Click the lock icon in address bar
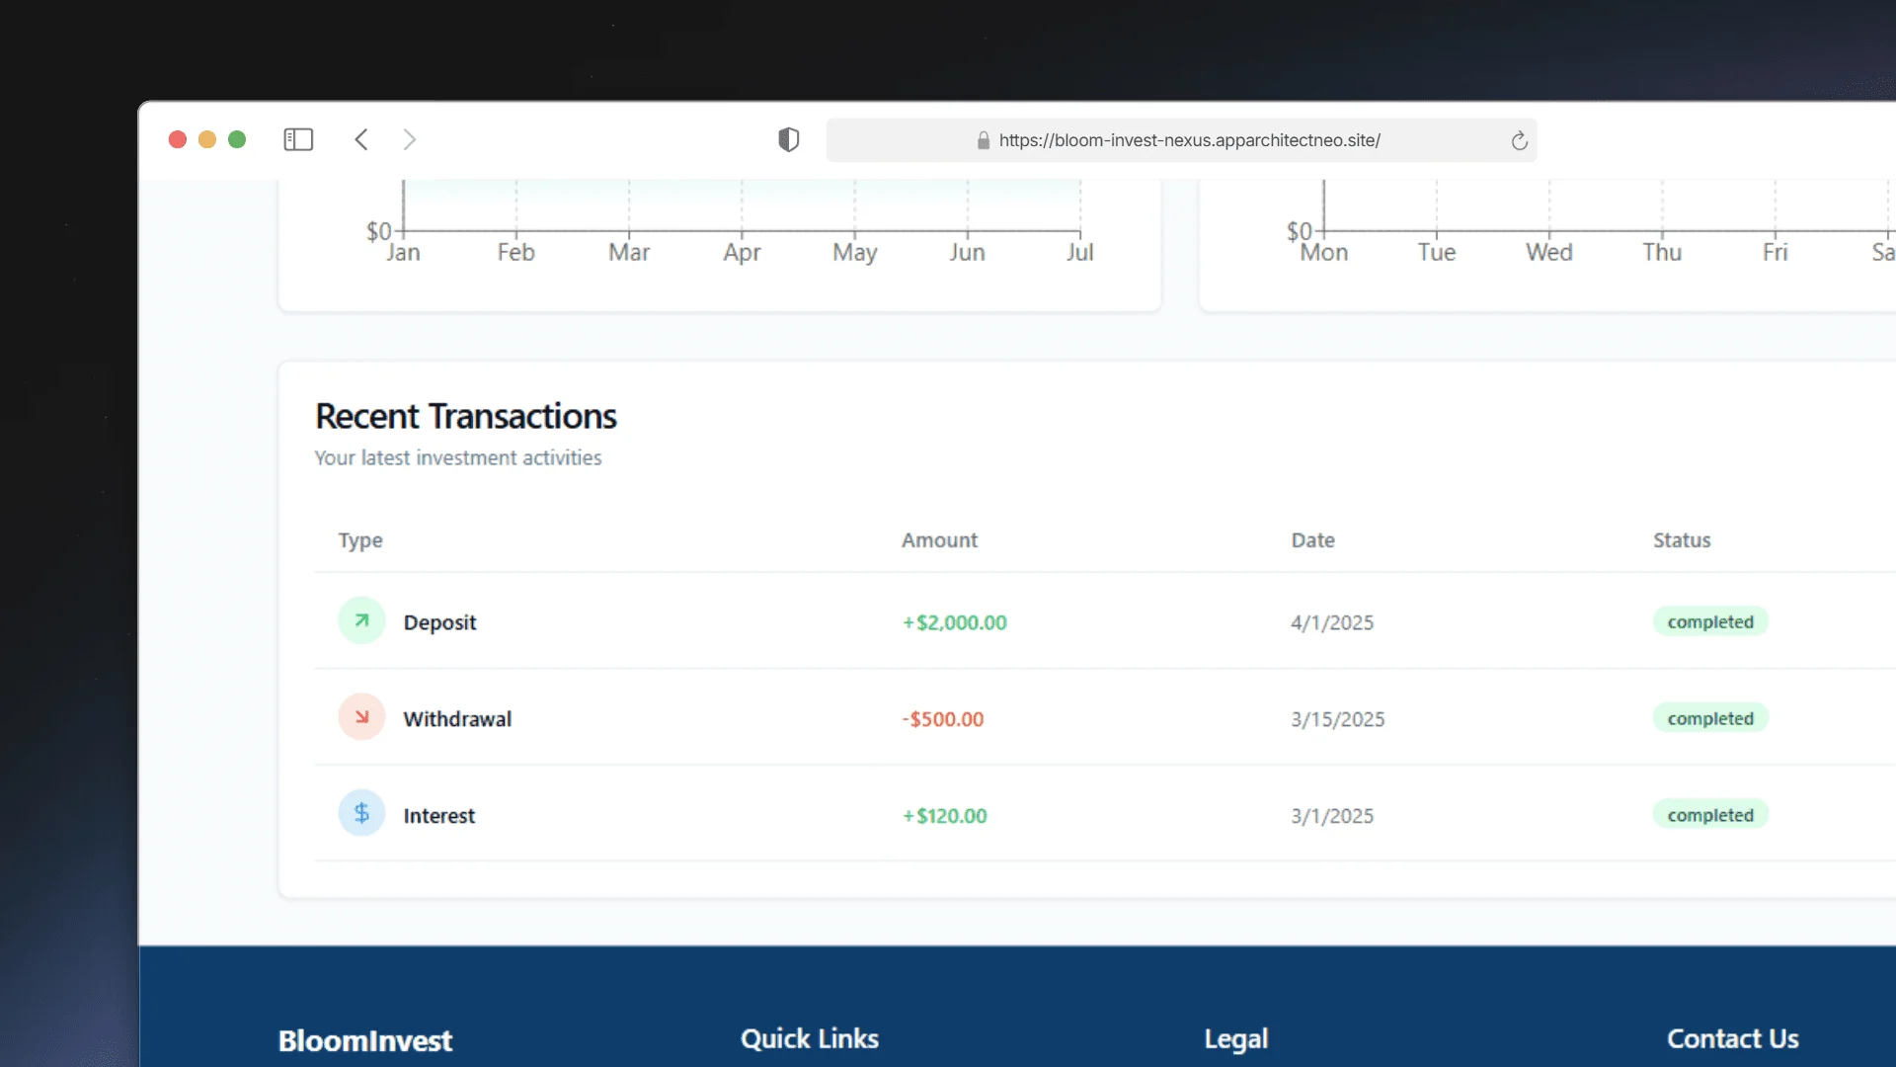Screen dimensions: 1896x1067 point(983,140)
